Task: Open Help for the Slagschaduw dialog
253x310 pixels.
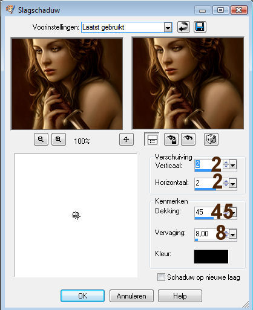Action: 180,296
